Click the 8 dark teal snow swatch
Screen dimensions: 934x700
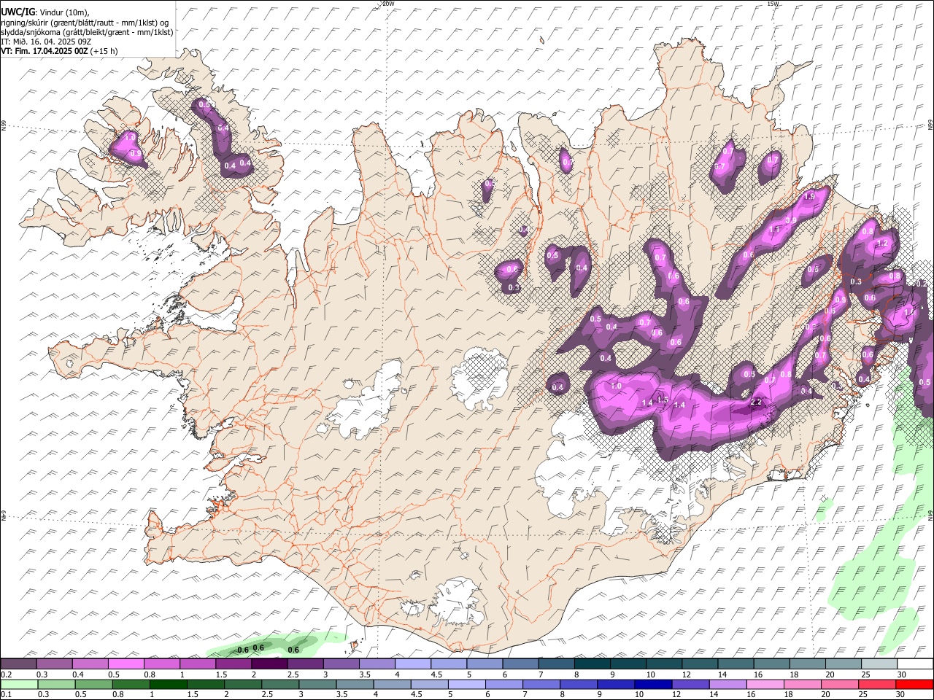pyautogui.click(x=593, y=664)
